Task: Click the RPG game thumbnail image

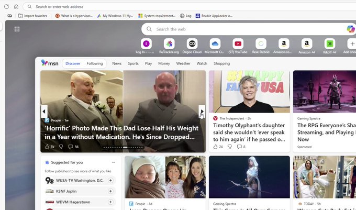Action: click(325, 92)
